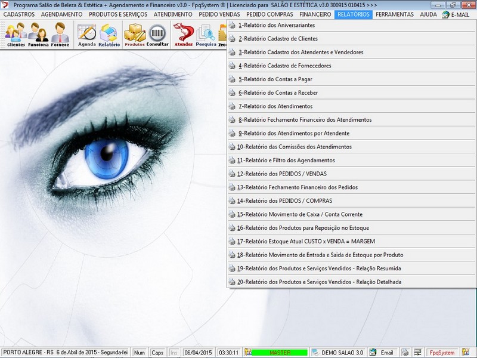Open 10-Relatório das Comissões dos Atendimentos
The height and width of the screenshot is (358, 477).
(294, 147)
